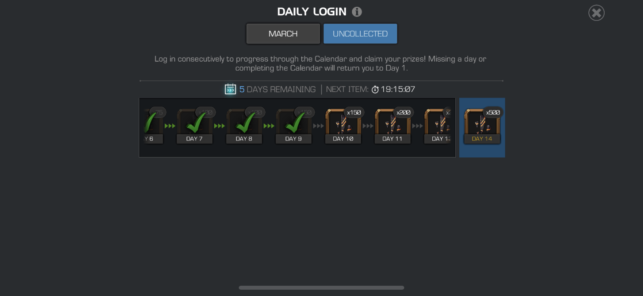Click grey arrows between Day 10 and 11
The width and height of the screenshot is (643, 296).
click(368, 126)
